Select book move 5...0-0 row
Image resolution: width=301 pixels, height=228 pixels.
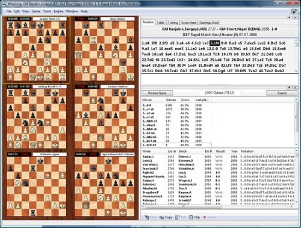(x=176, y=105)
